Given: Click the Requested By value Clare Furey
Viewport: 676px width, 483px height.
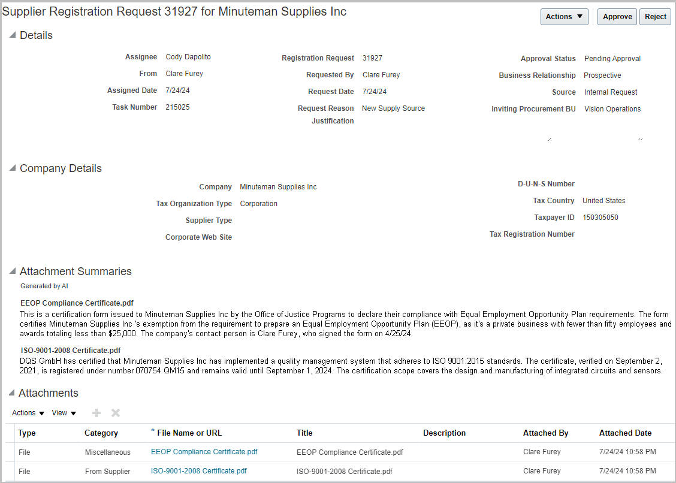Looking at the screenshot, I should (381, 74).
